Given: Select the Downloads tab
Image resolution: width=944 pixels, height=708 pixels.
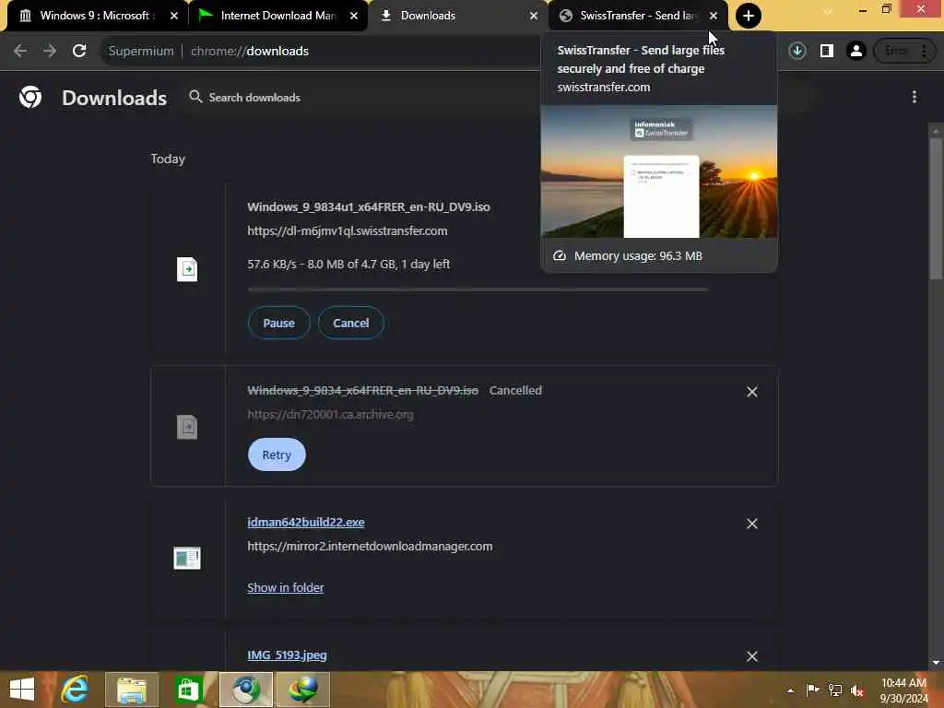Looking at the screenshot, I should [x=457, y=16].
